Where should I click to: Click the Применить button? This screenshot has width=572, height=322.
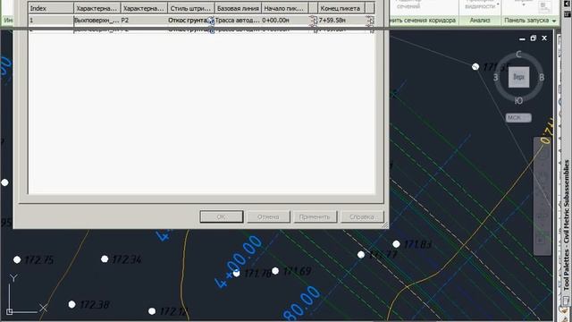click(x=315, y=216)
